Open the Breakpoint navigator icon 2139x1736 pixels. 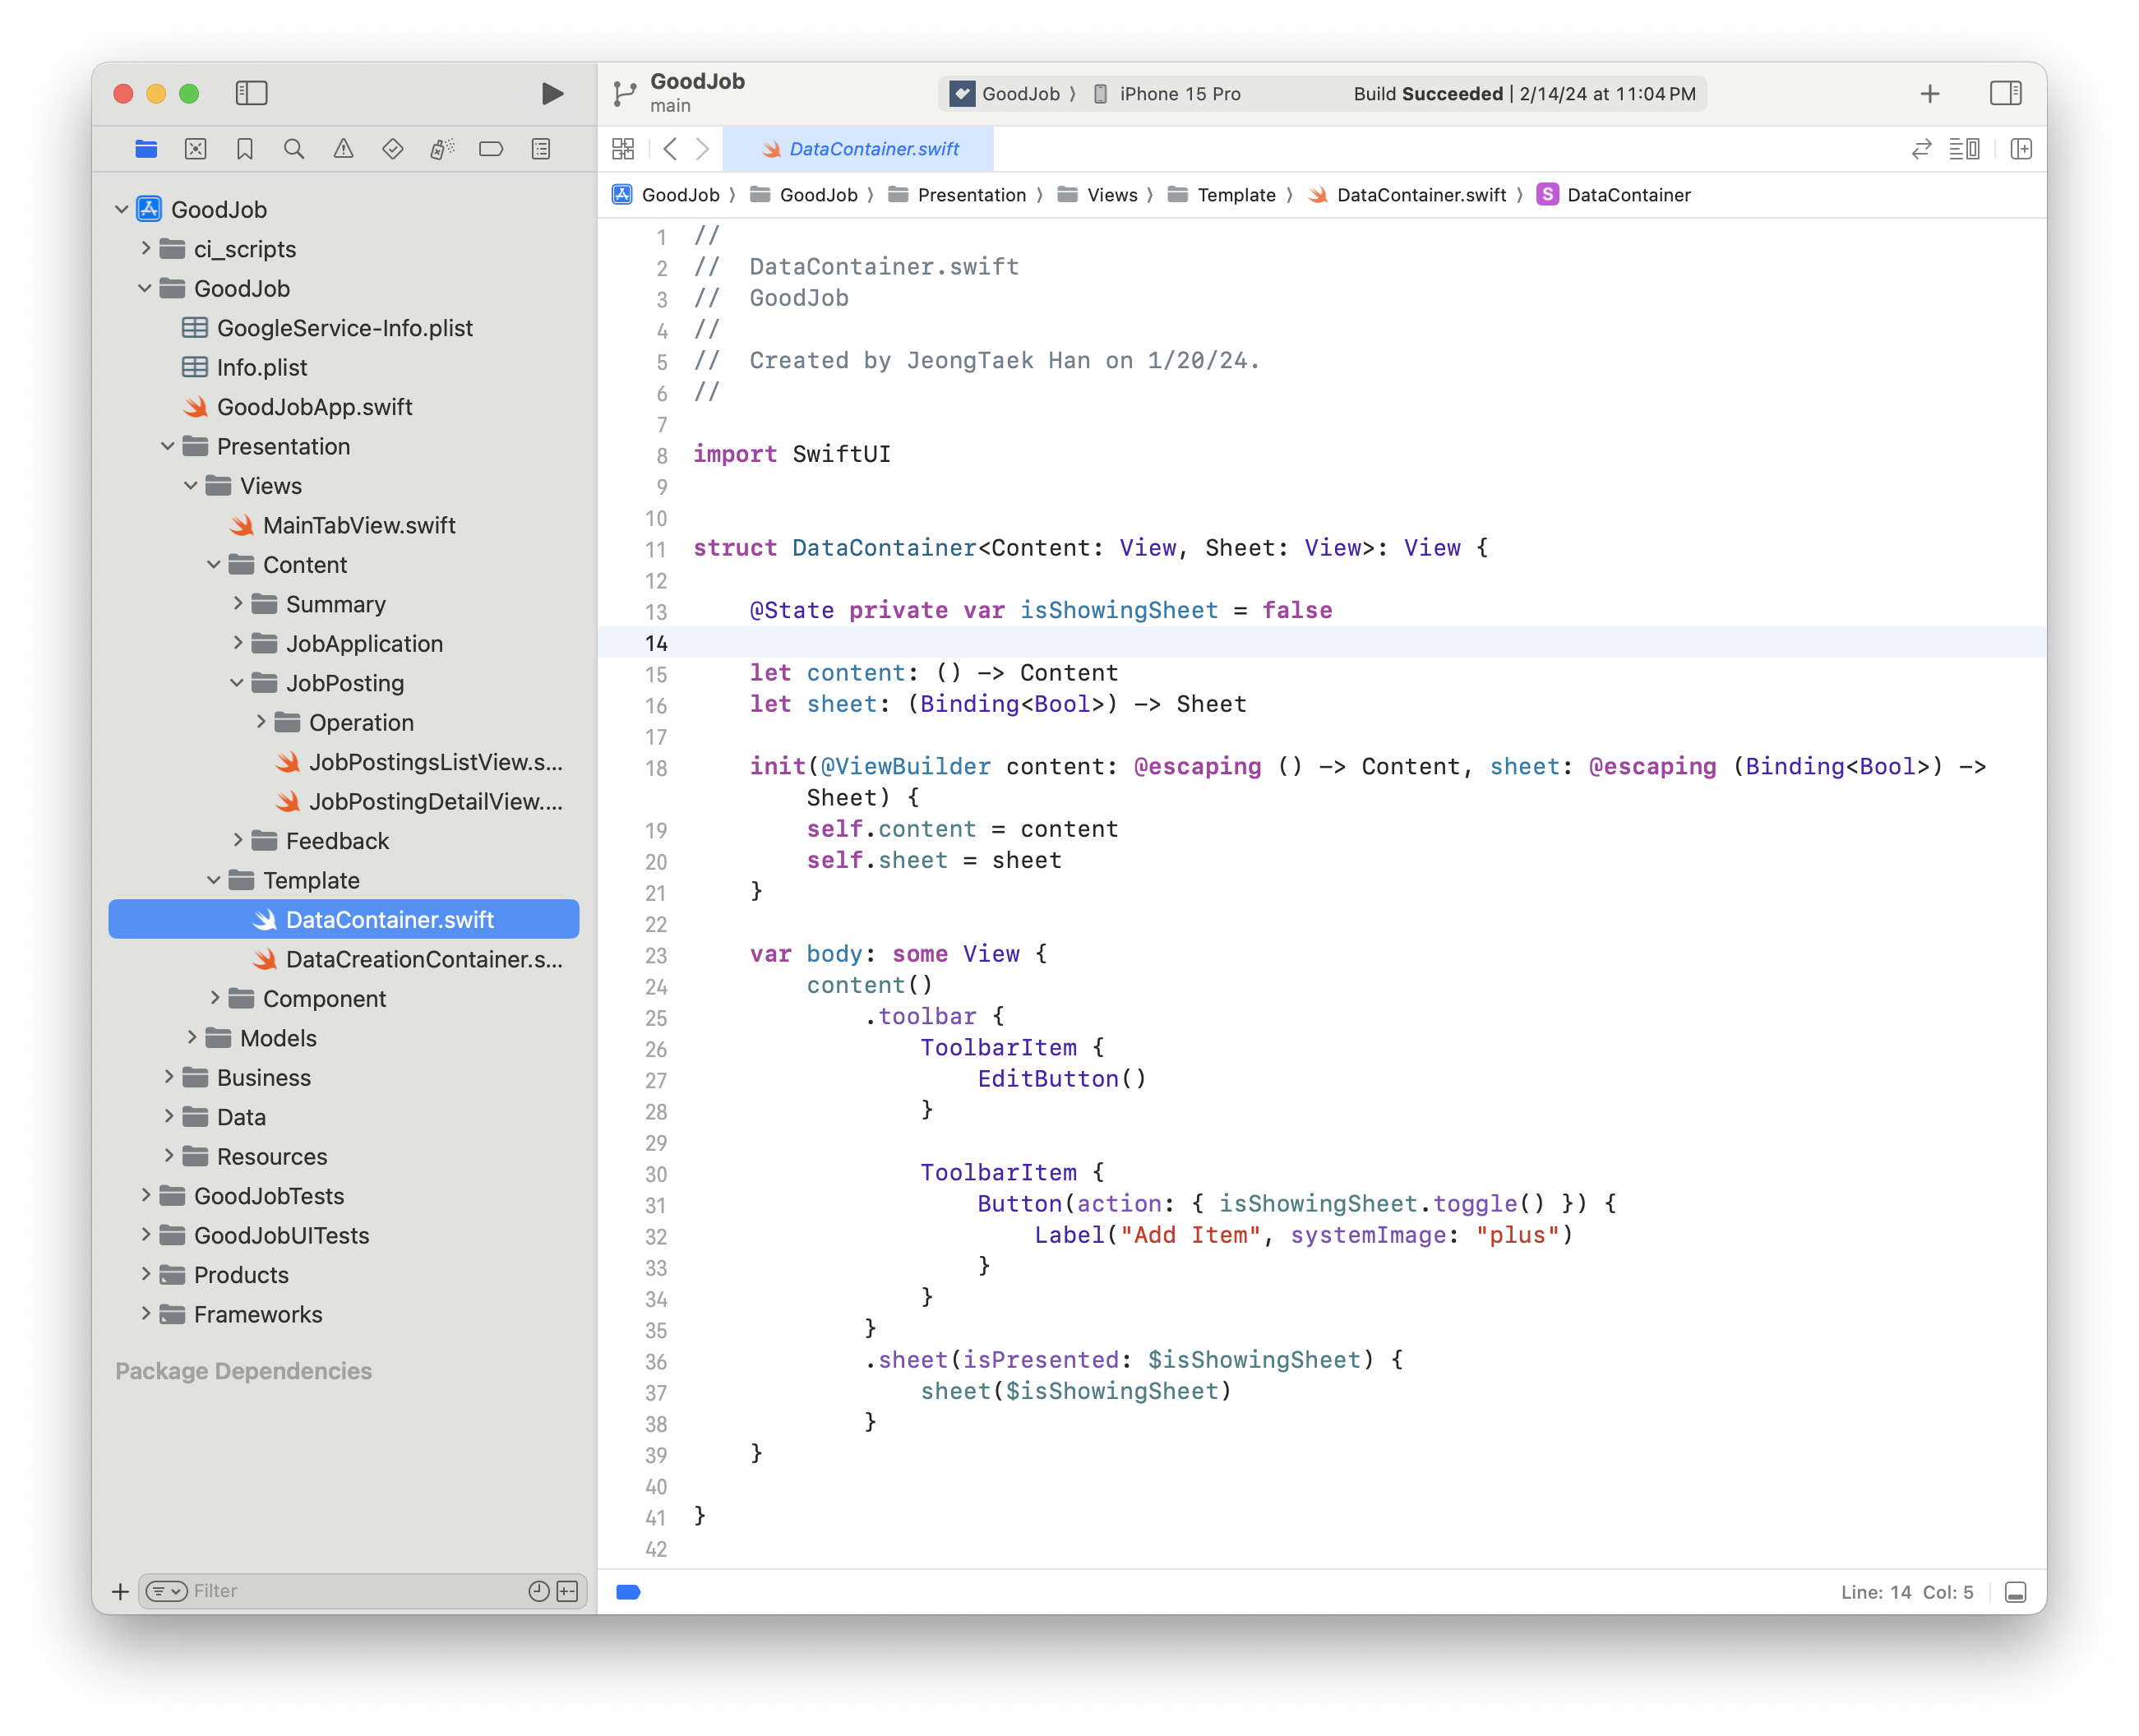491,149
